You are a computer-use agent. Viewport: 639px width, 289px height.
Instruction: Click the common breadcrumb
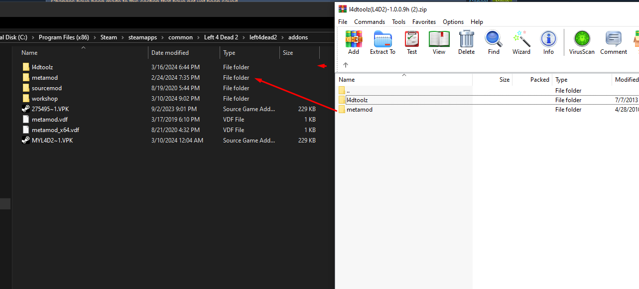(x=180, y=37)
